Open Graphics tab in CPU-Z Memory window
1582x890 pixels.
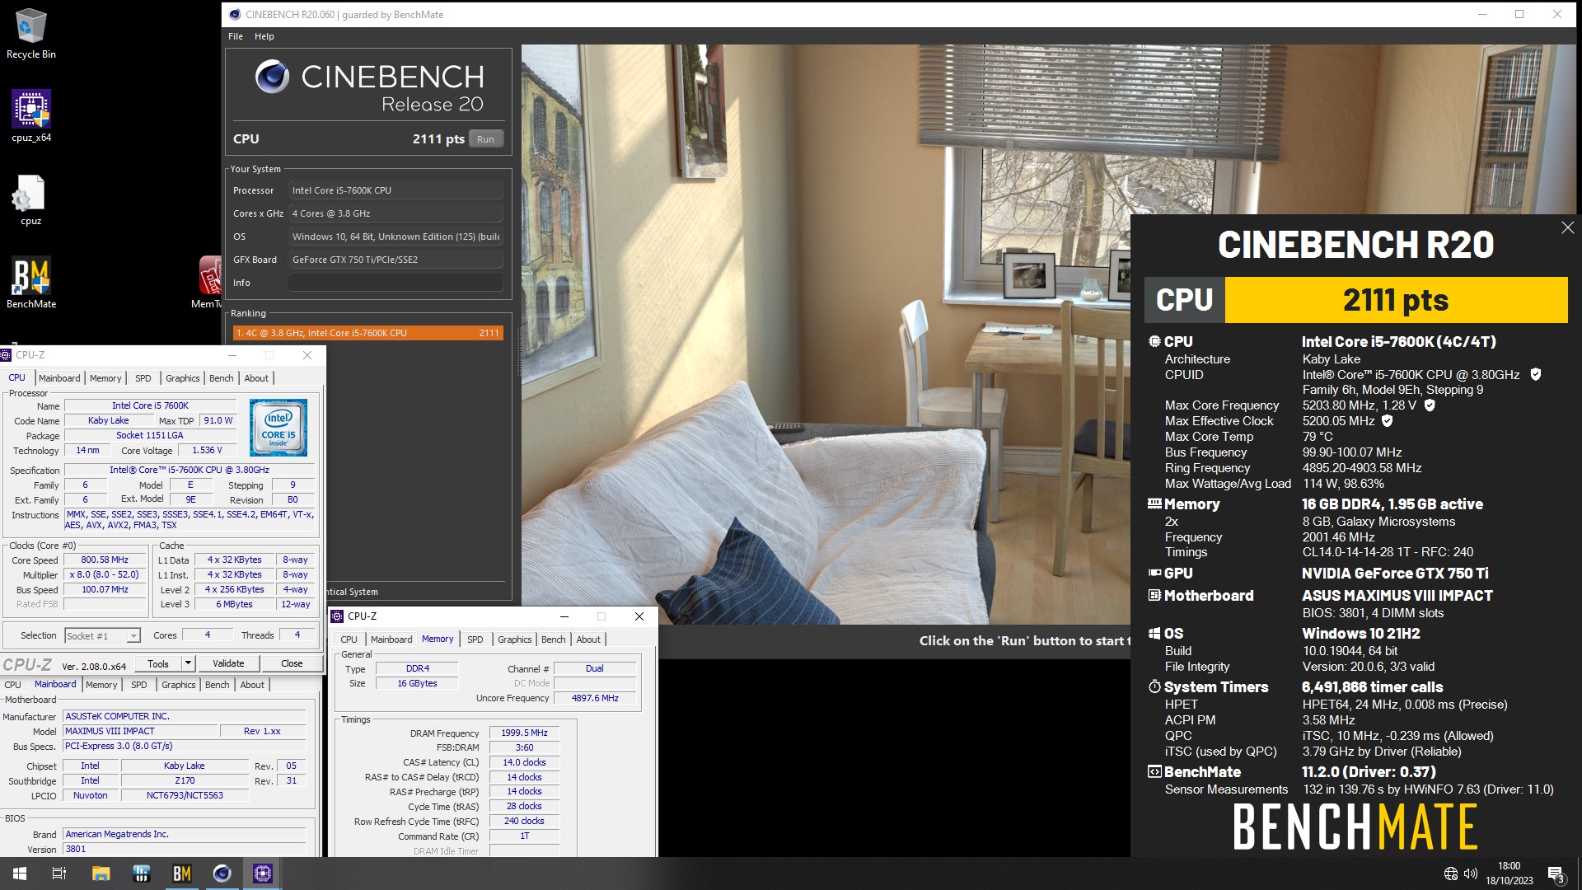point(515,639)
